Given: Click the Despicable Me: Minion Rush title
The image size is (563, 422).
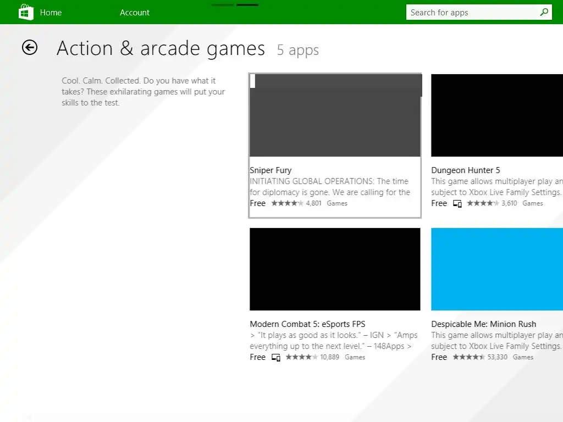Looking at the screenshot, I should click(483, 324).
